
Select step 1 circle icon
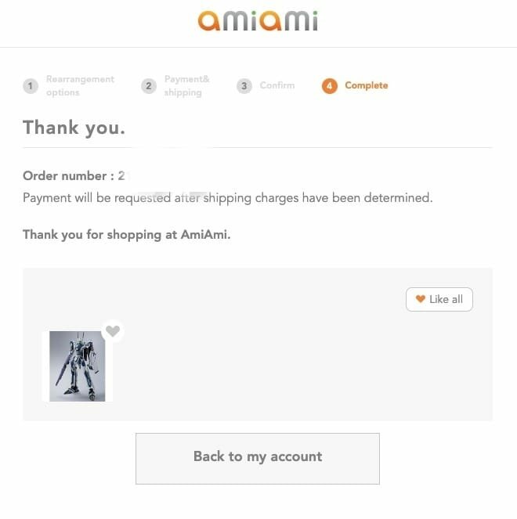pyautogui.click(x=31, y=86)
